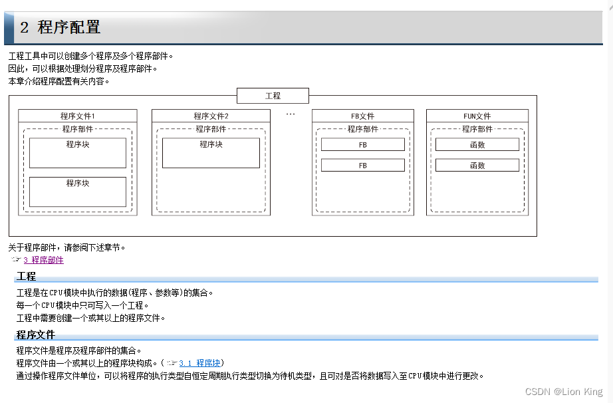Click the line '工程是在CPU模块中执行的数据(程序、参数等)的集合。'
The width and height of the screenshot is (613, 403).
tap(114, 293)
